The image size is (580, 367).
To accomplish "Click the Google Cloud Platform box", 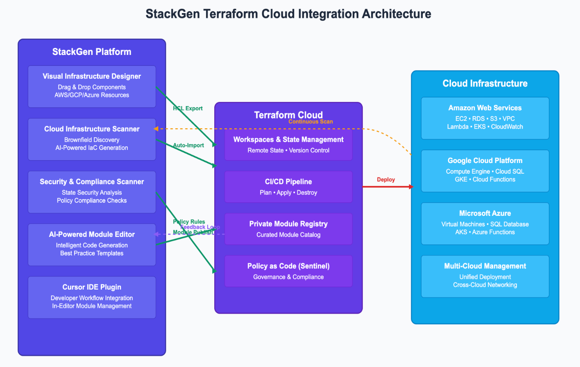I will tap(485, 171).
